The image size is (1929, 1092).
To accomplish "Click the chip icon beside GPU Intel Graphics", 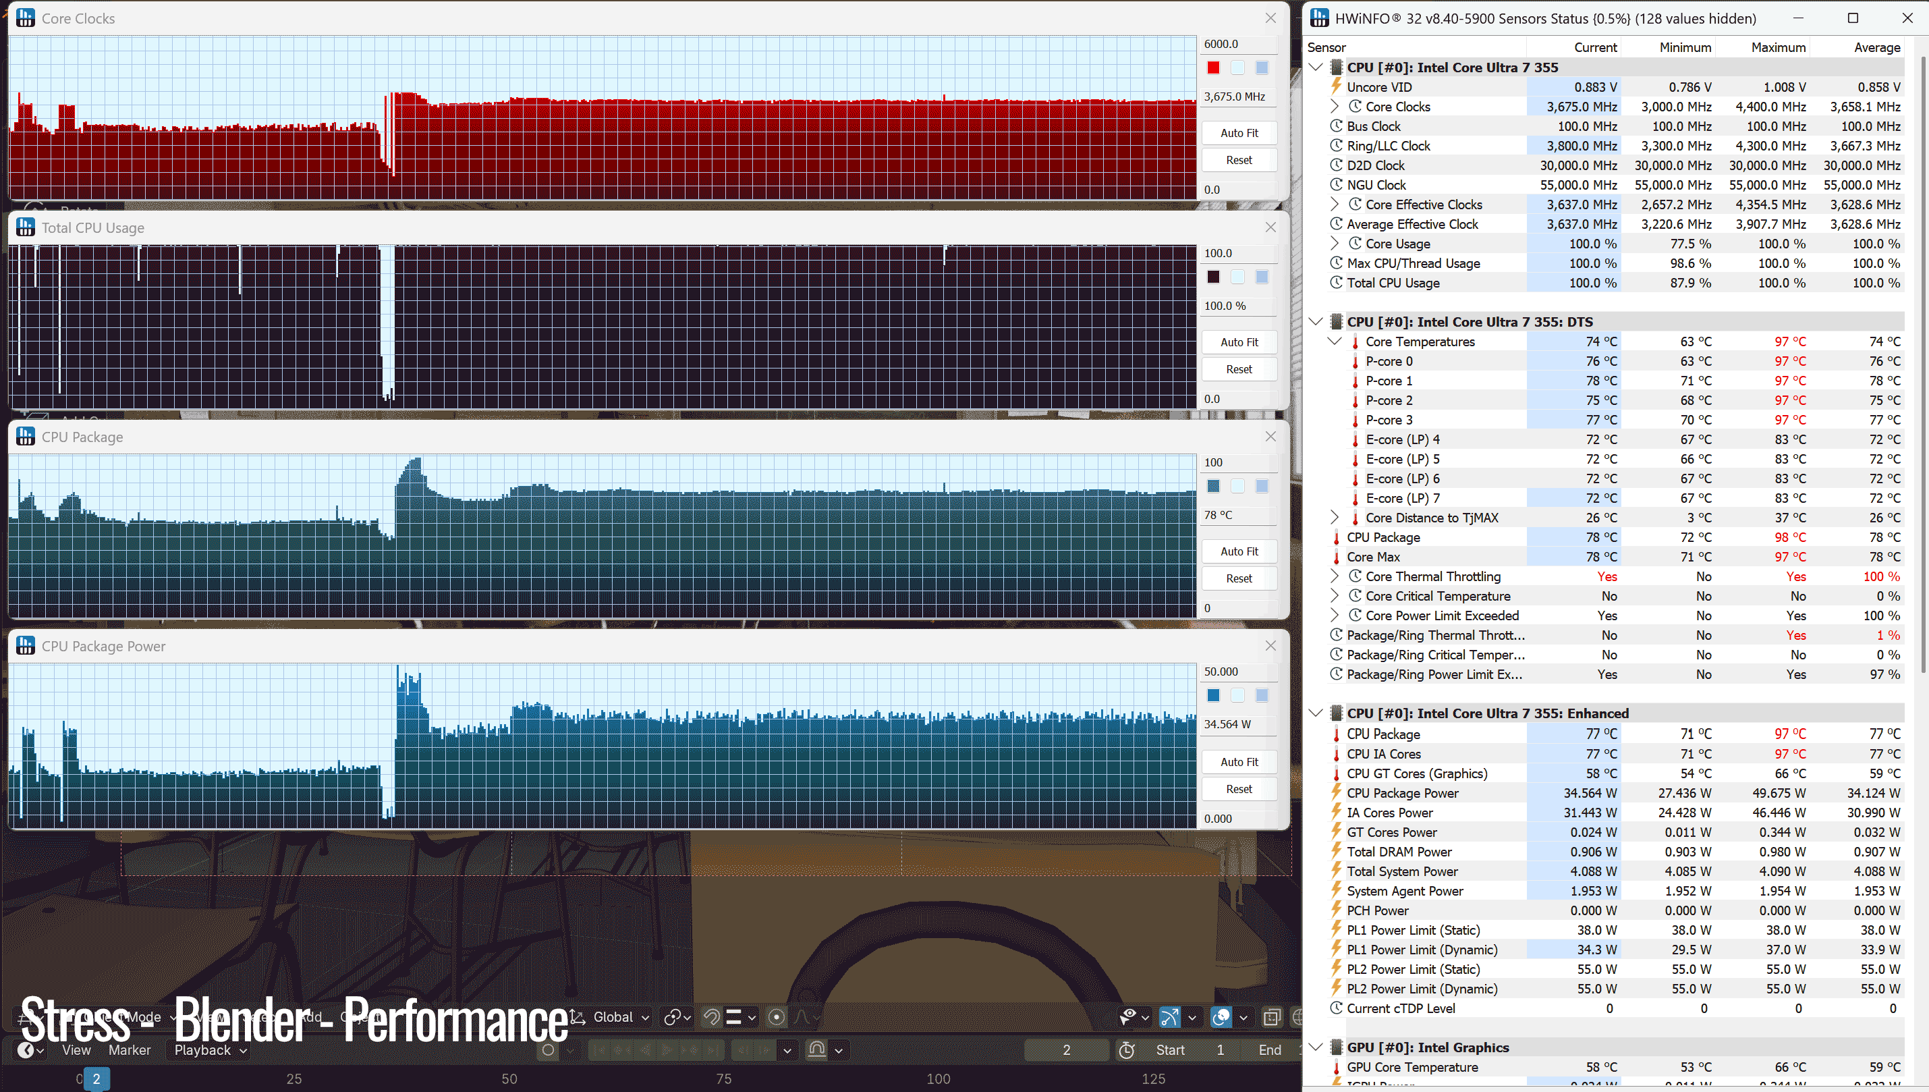I will 1336,1047.
